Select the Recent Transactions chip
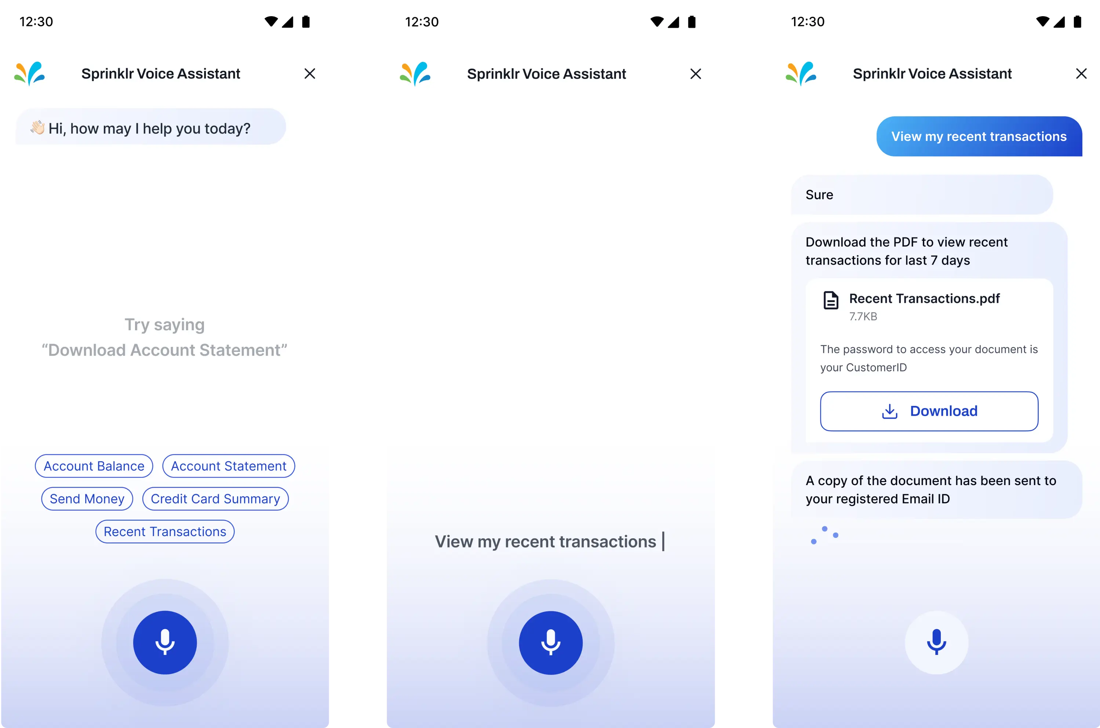Image resolution: width=1100 pixels, height=728 pixels. (165, 531)
